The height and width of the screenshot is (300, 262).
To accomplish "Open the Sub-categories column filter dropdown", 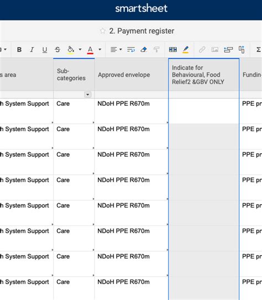I will (x=88, y=95).
